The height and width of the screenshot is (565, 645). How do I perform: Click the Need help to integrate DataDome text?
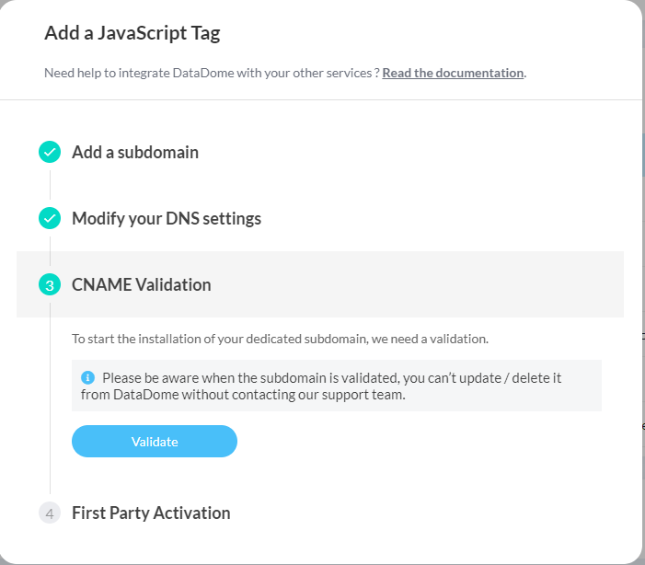pos(212,73)
